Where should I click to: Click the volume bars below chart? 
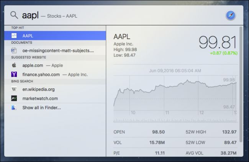[175, 121]
